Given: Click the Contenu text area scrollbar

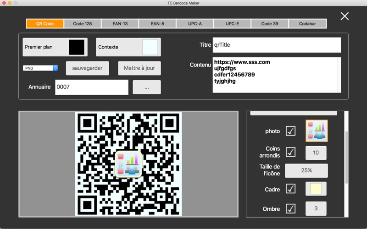Looking at the screenshot, I should (339, 75).
